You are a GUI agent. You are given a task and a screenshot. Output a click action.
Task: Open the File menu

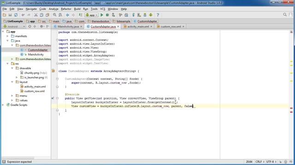point(5,9)
